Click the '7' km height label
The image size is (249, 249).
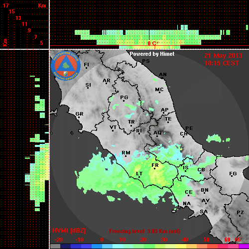click(x=35, y=37)
